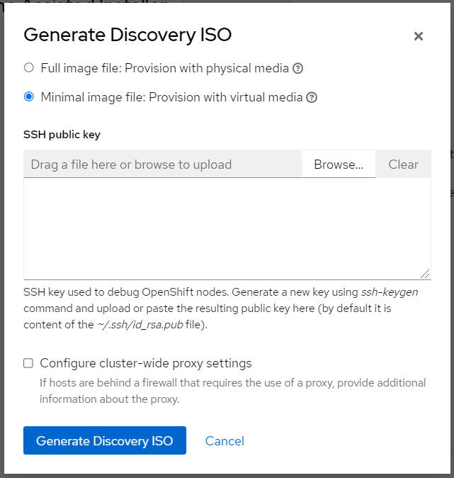
Task: Click the Generate Discovery ISO dialog heading
Action: pyautogui.click(x=127, y=35)
